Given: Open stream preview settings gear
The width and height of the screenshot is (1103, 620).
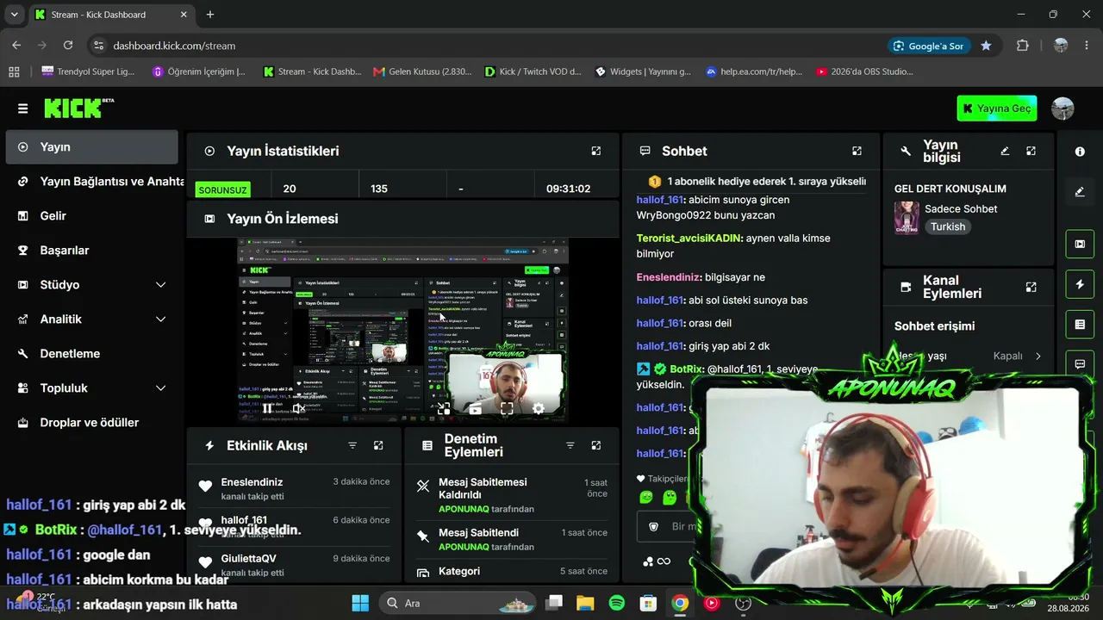Looking at the screenshot, I should [x=539, y=409].
